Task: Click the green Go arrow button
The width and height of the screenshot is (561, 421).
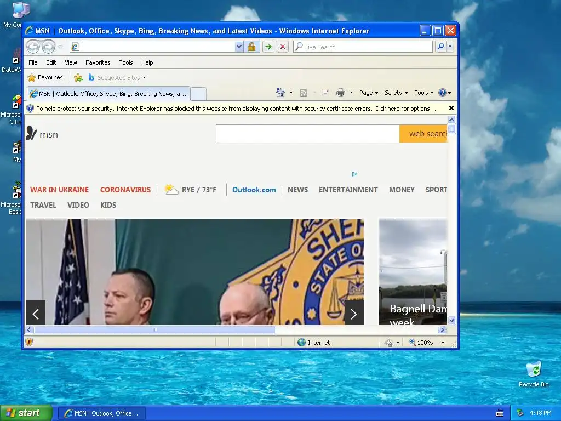Action: tap(268, 47)
